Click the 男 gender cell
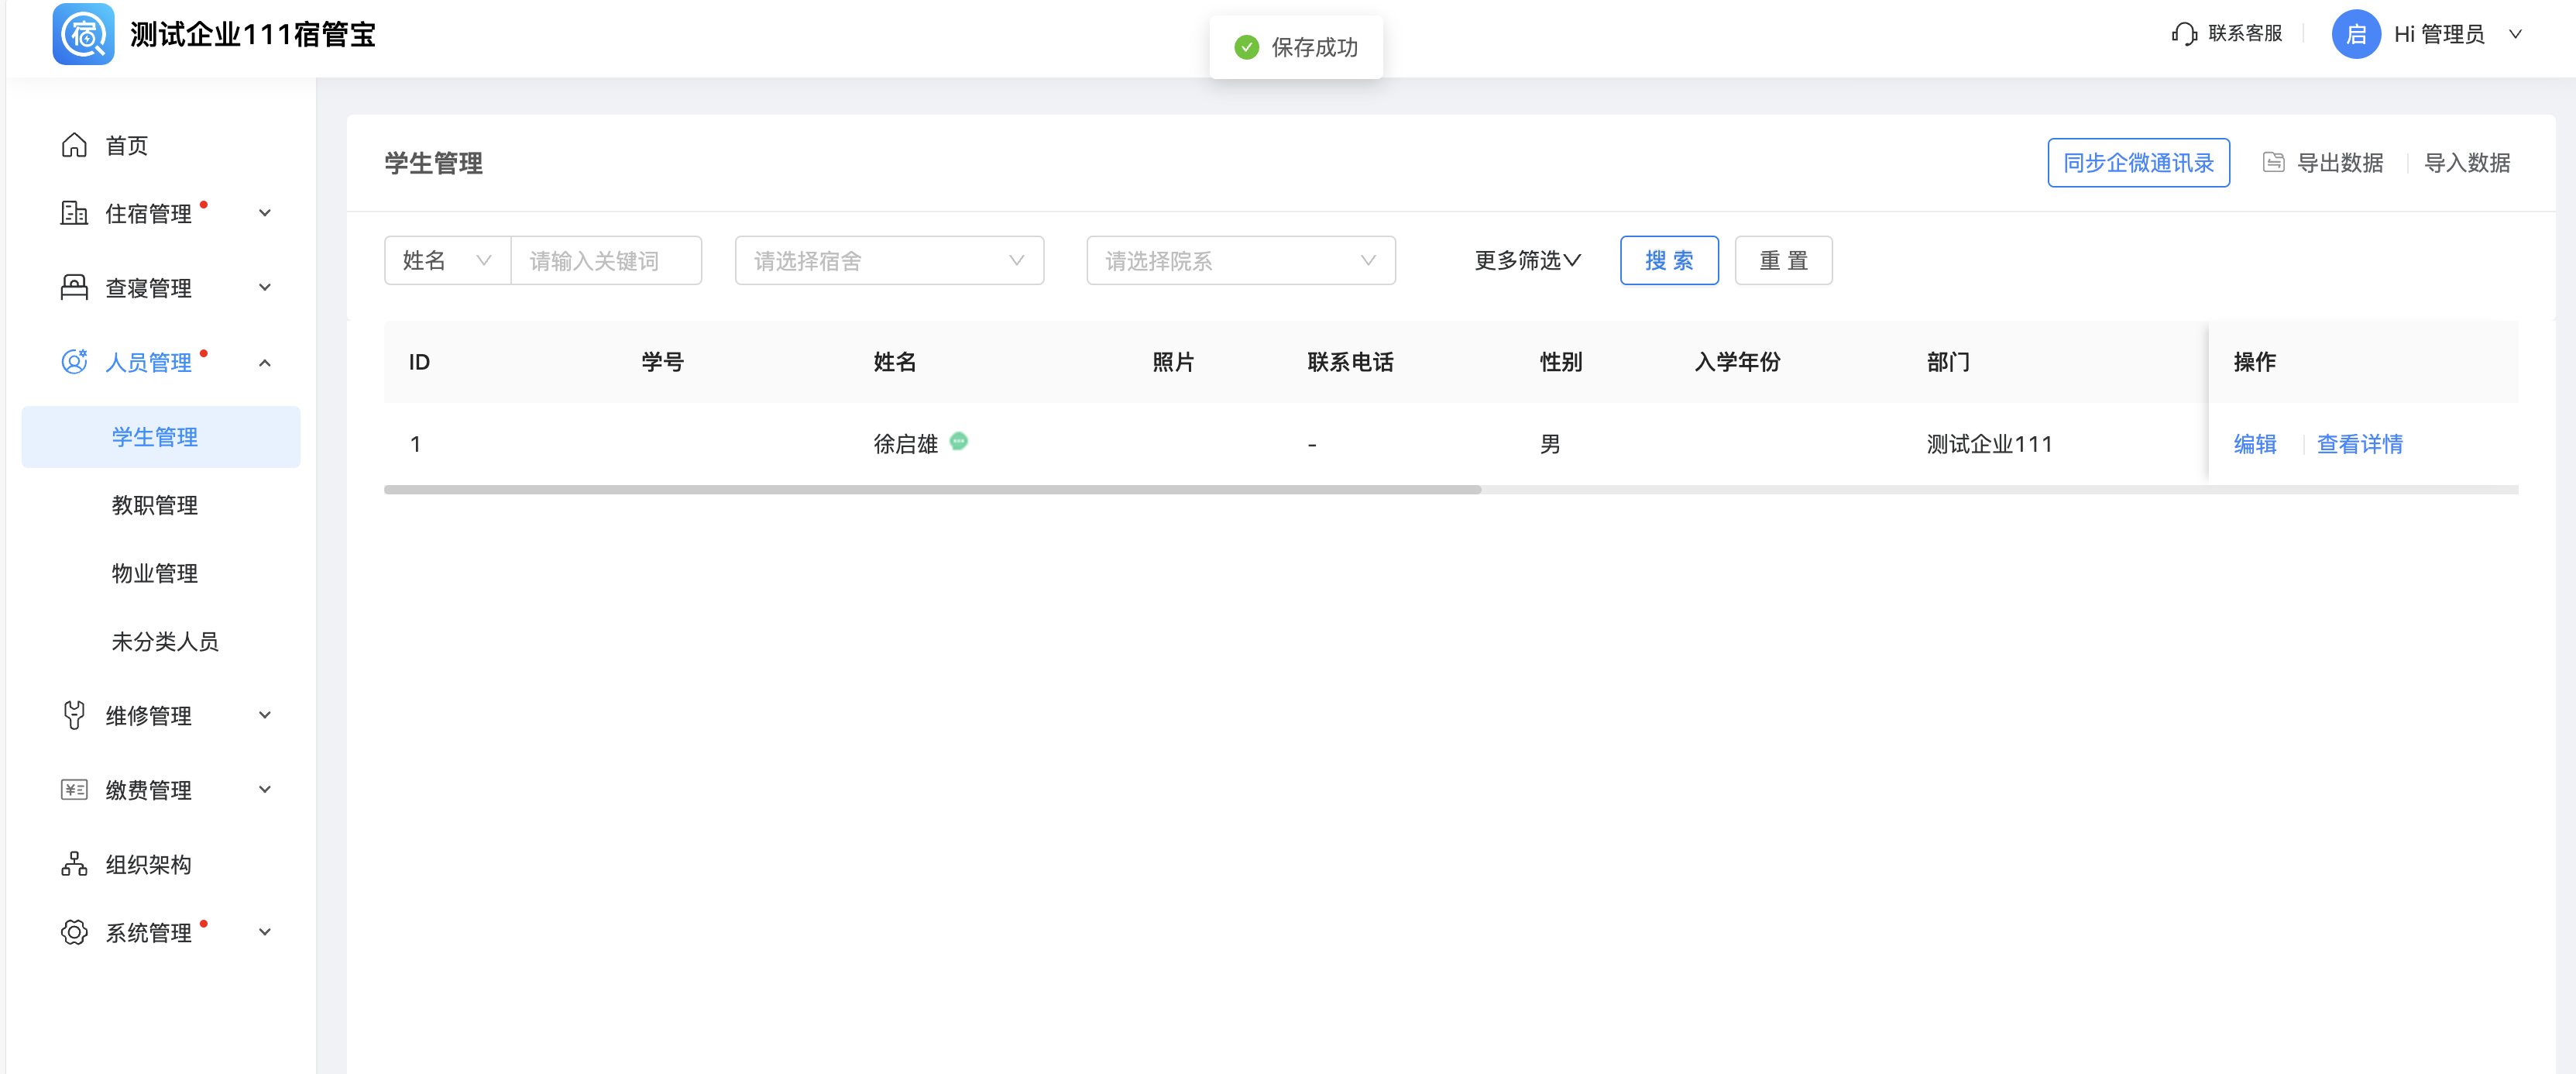The height and width of the screenshot is (1074, 2576). point(1550,443)
